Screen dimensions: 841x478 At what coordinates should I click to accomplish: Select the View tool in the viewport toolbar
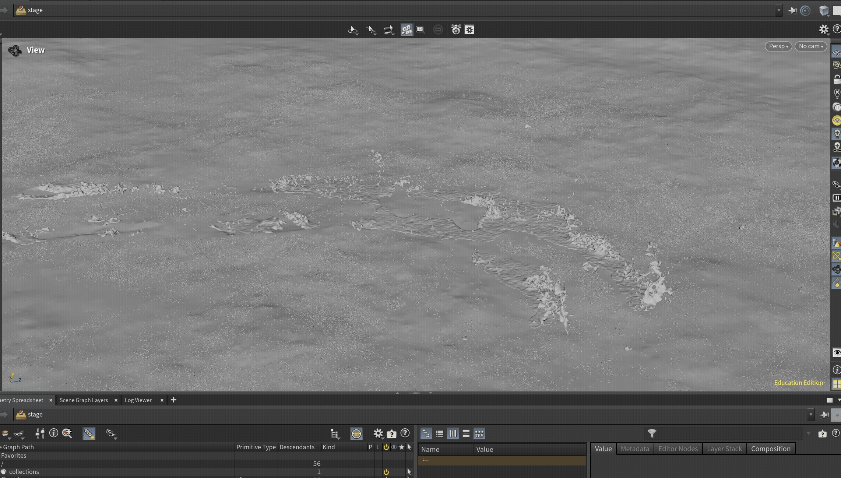(353, 30)
